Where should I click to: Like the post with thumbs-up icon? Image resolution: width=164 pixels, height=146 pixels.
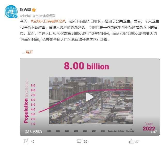[131, 142]
